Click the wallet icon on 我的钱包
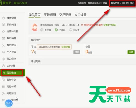The width and height of the screenshot is (136, 108). [x=3, y=73]
